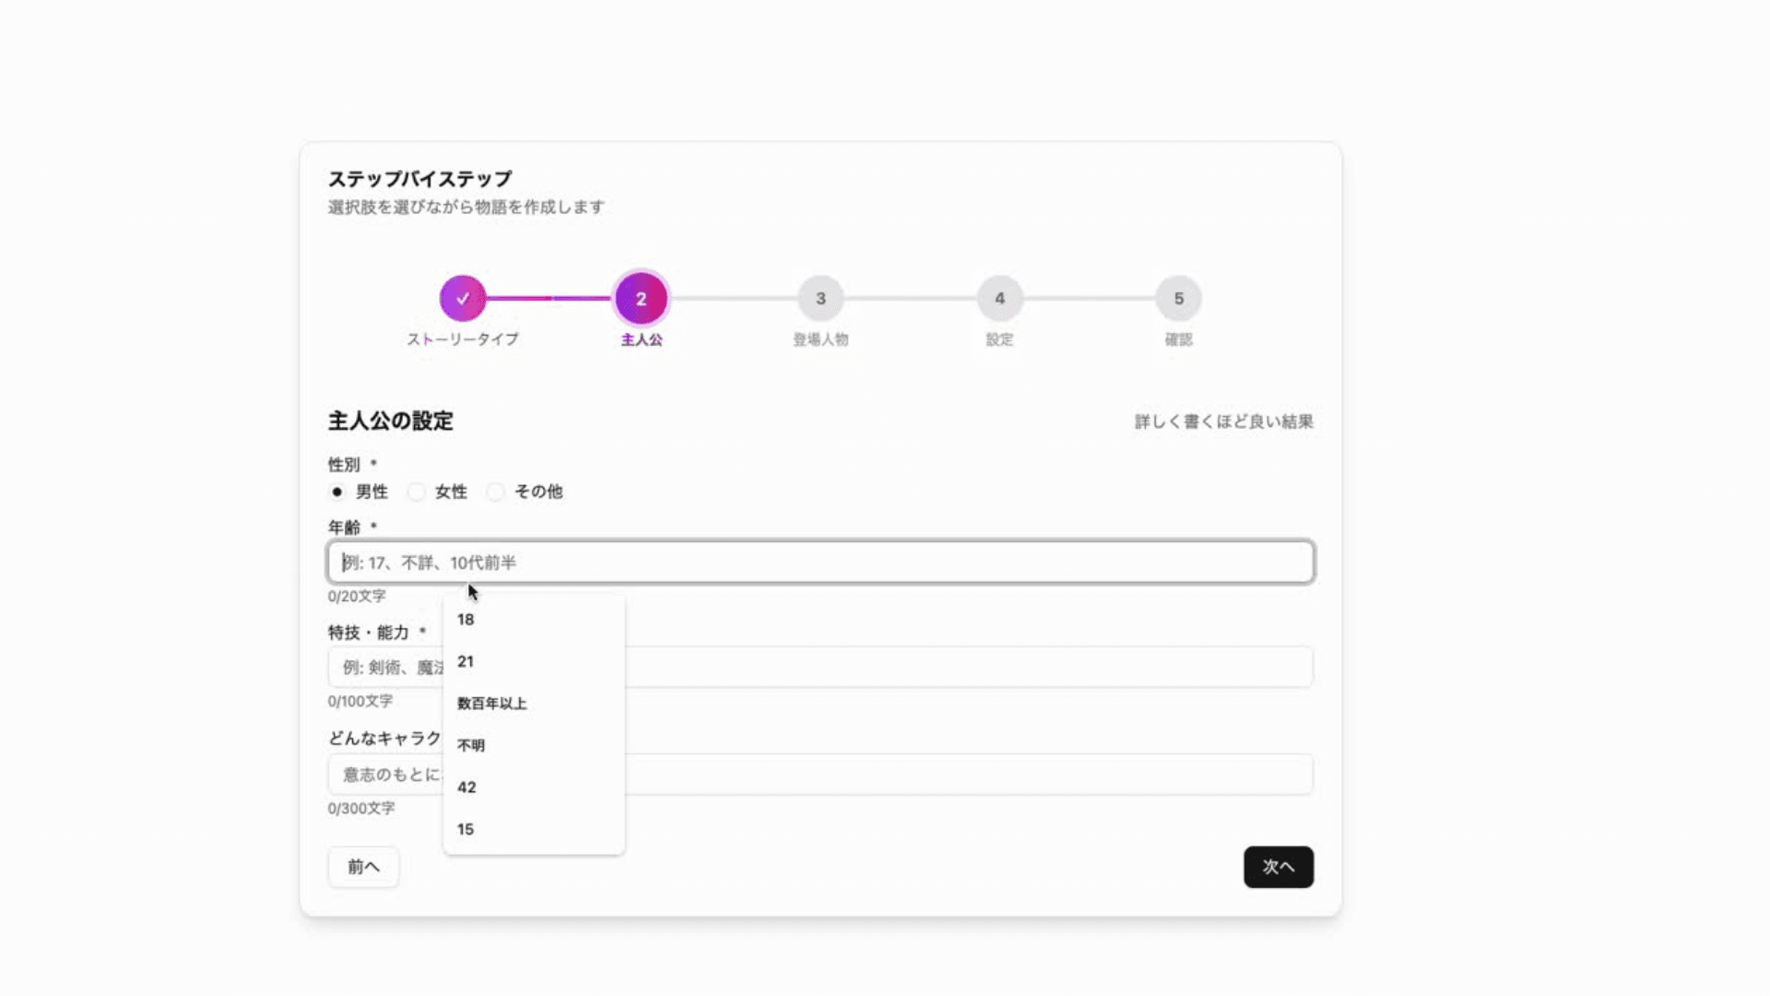Choose 女性 as the gender
The image size is (1770, 996).
click(417, 492)
